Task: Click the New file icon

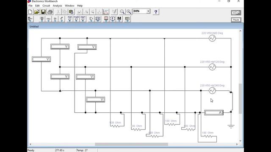Action: (x=30, y=12)
